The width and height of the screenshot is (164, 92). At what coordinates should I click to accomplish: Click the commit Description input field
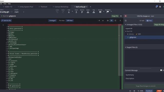tap(144, 78)
